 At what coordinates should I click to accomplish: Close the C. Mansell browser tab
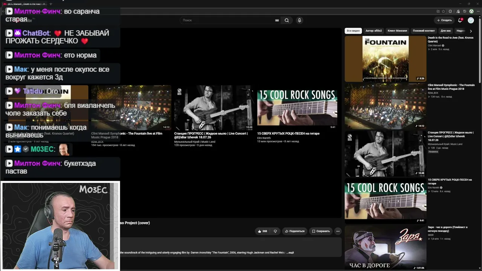pyautogui.click(x=44, y=4)
